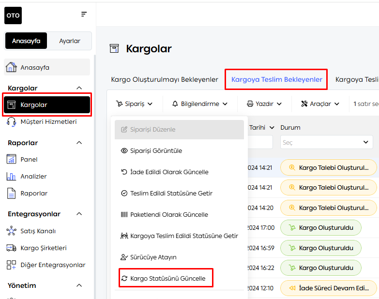Choose Teslim Edildi Statüsüne Getir

[179, 193]
